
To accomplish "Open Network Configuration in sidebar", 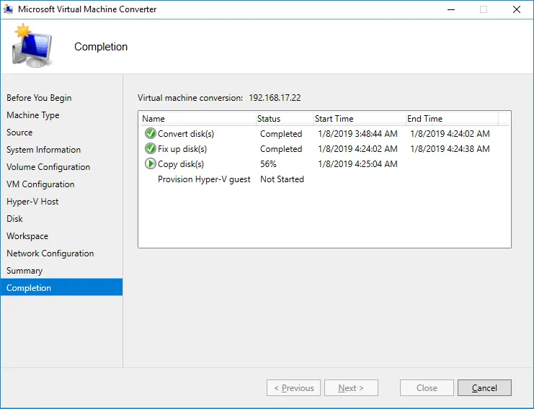I will coord(50,253).
